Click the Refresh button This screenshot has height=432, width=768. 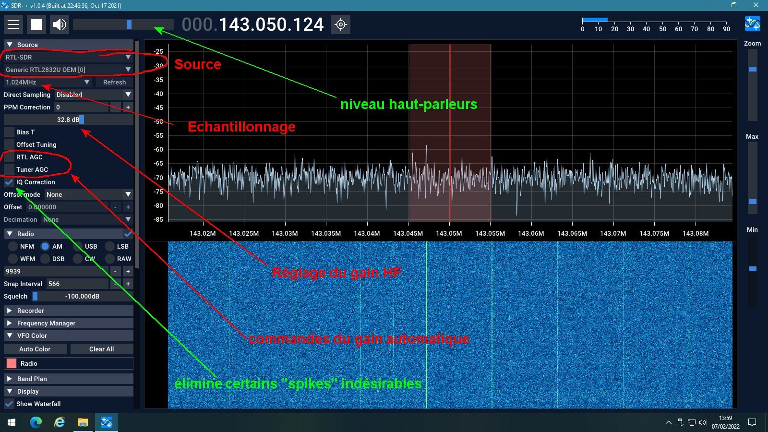pyautogui.click(x=114, y=82)
